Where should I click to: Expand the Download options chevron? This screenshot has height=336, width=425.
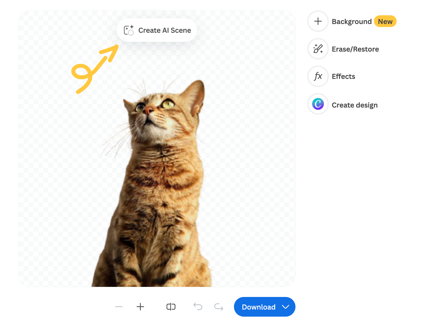[x=286, y=307]
